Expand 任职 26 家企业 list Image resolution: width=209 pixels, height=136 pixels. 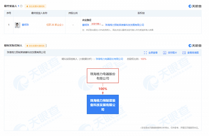pyautogui.click(x=55, y=25)
